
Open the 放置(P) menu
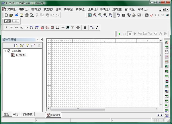[48, 9]
